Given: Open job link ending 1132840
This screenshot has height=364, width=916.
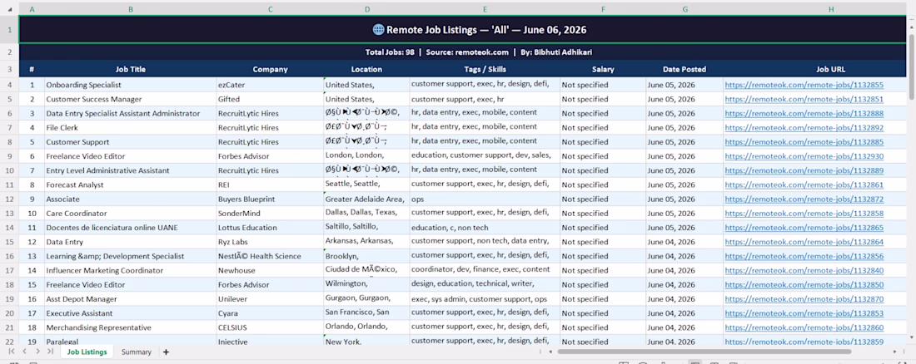Looking at the screenshot, I should coord(804,271).
